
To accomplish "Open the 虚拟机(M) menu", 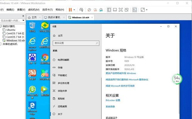I will pos(34,10).
